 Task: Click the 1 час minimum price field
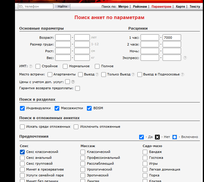pyautogui.click(x=150, y=38)
